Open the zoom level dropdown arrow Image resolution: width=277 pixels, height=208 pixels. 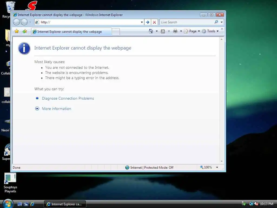[217, 167]
